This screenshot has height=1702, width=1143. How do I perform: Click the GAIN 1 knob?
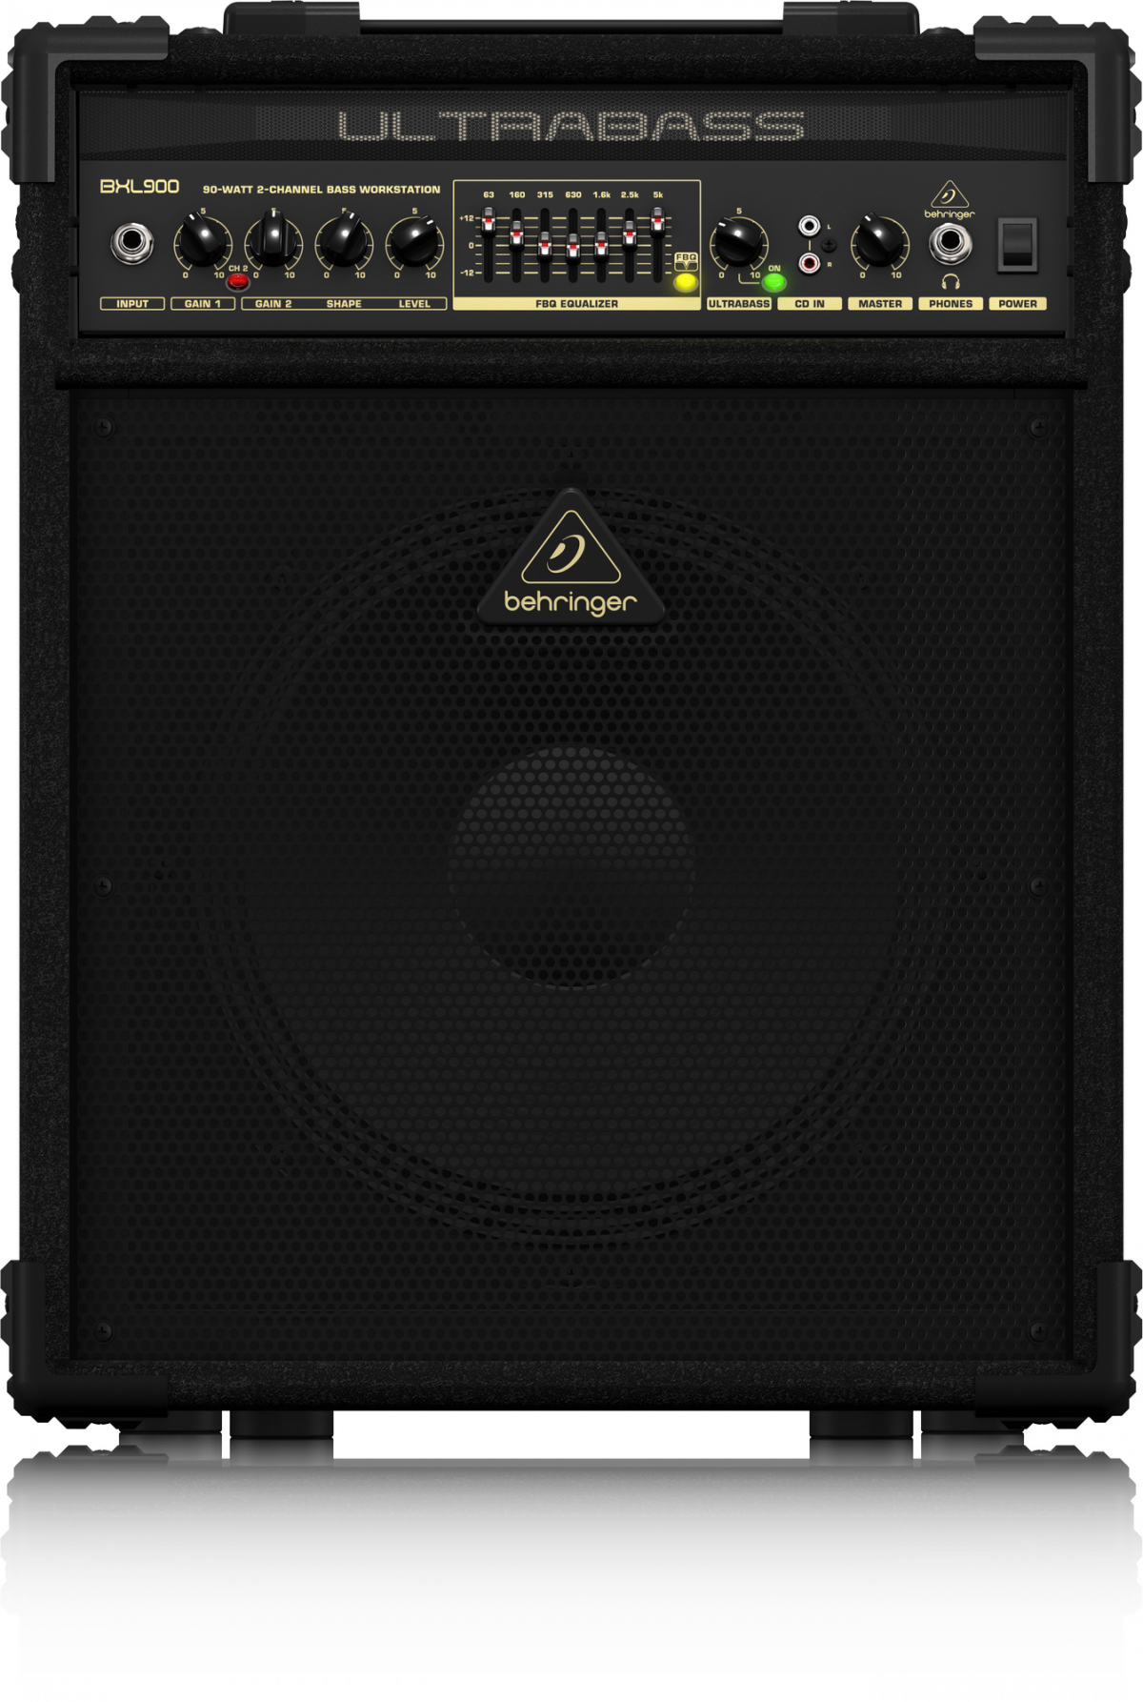click(x=203, y=242)
